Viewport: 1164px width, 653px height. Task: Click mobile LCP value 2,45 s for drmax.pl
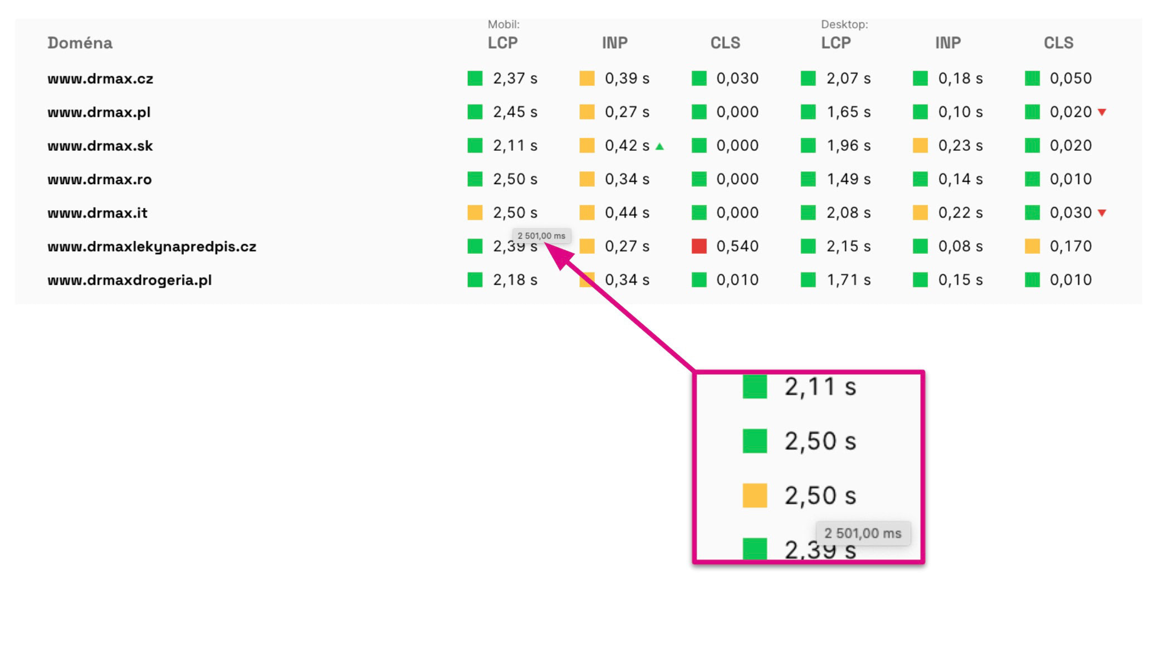pos(515,112)
